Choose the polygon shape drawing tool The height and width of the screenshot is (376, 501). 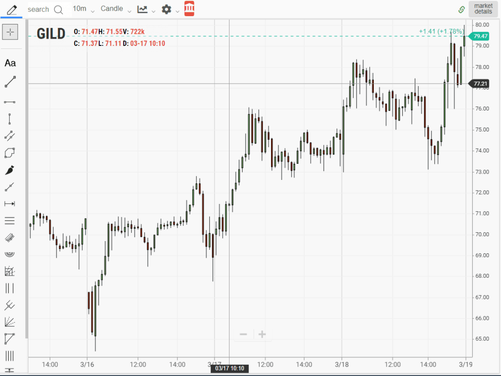[10, 153]
